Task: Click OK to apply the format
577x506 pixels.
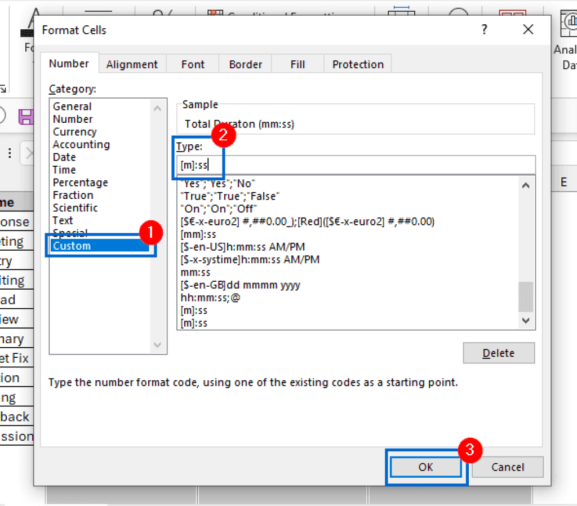Action: 425,467
